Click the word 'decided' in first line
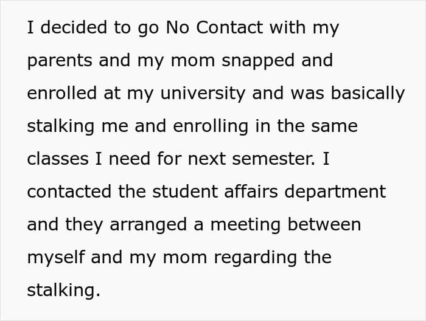This screenshot has width=426, height=321. (x=69, y=28)
